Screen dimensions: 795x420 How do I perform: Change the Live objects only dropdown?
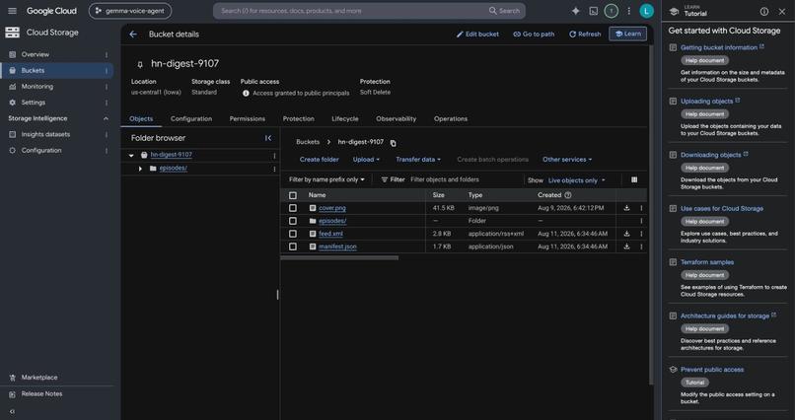[x=576, y=180]
